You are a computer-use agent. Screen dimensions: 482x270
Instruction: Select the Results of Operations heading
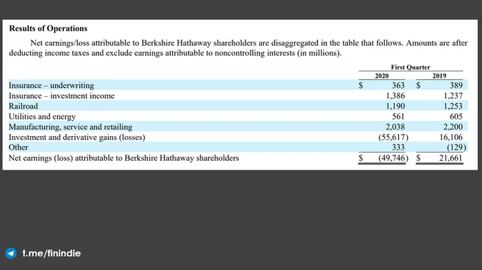(x=48, y=28)
